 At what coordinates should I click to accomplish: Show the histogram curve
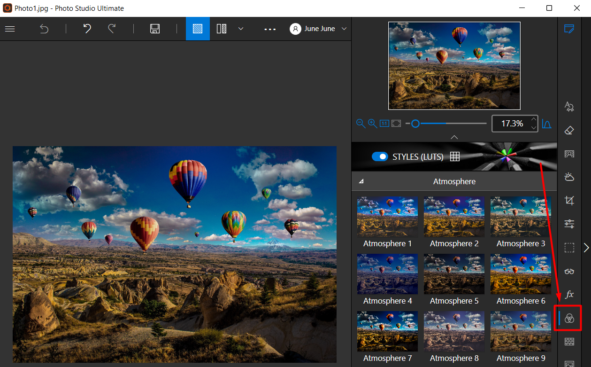coord(546,124)
